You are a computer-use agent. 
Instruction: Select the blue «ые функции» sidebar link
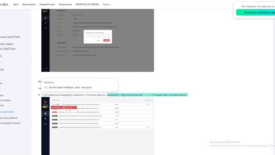7,112
